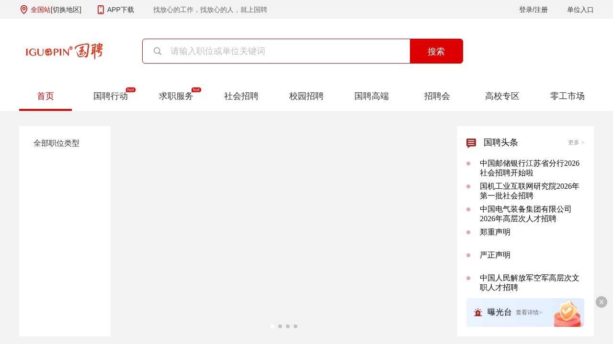Screen dimensions: 613x344
Task: Click 查看详情 in the 曝光台 banner
Action: pos(529,312)
